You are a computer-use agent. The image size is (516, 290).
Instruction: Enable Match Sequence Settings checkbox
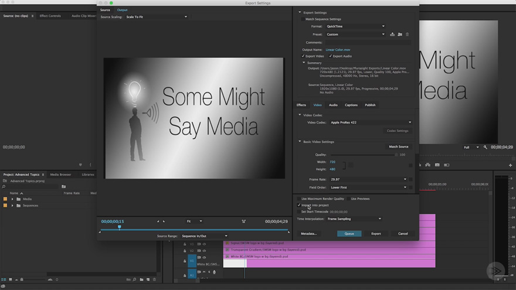pos(303,19)
